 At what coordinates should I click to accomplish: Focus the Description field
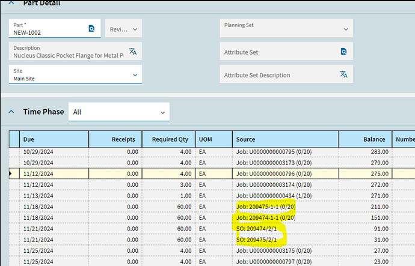tap(75, 51)
